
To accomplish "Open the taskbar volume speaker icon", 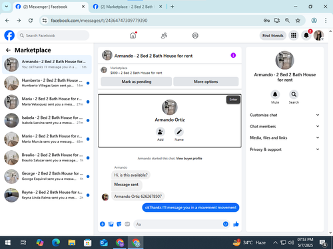I will [291, 242].
